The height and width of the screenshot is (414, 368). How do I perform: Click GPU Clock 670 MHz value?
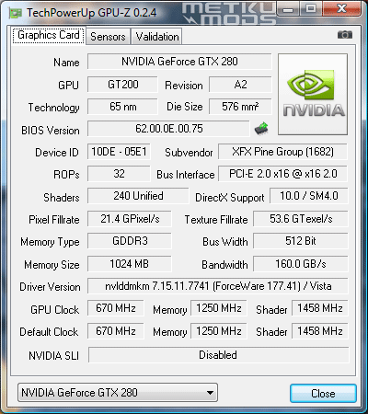[x=116, y=308]
